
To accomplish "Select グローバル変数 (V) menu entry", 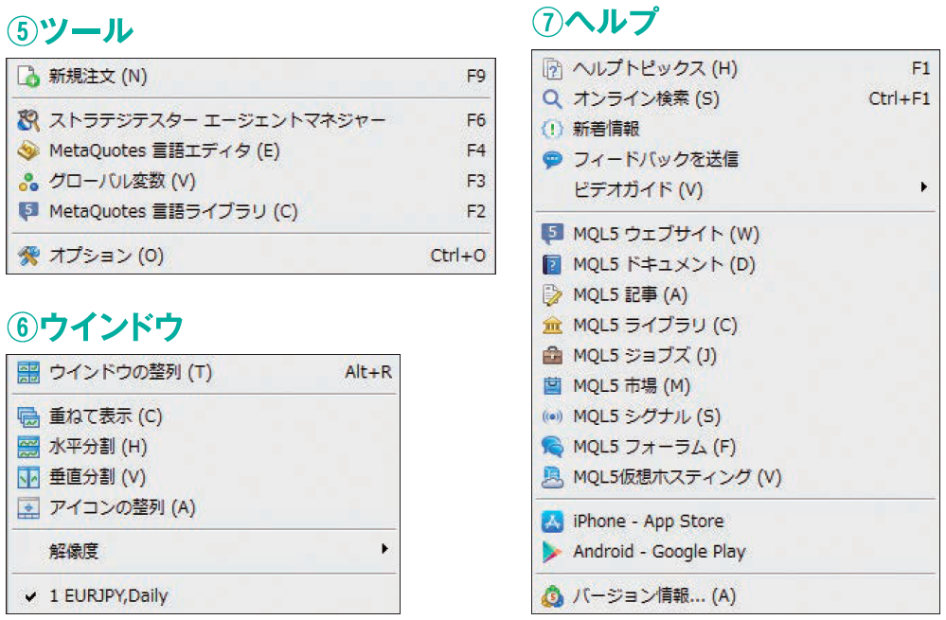I will tap(251, 182).
